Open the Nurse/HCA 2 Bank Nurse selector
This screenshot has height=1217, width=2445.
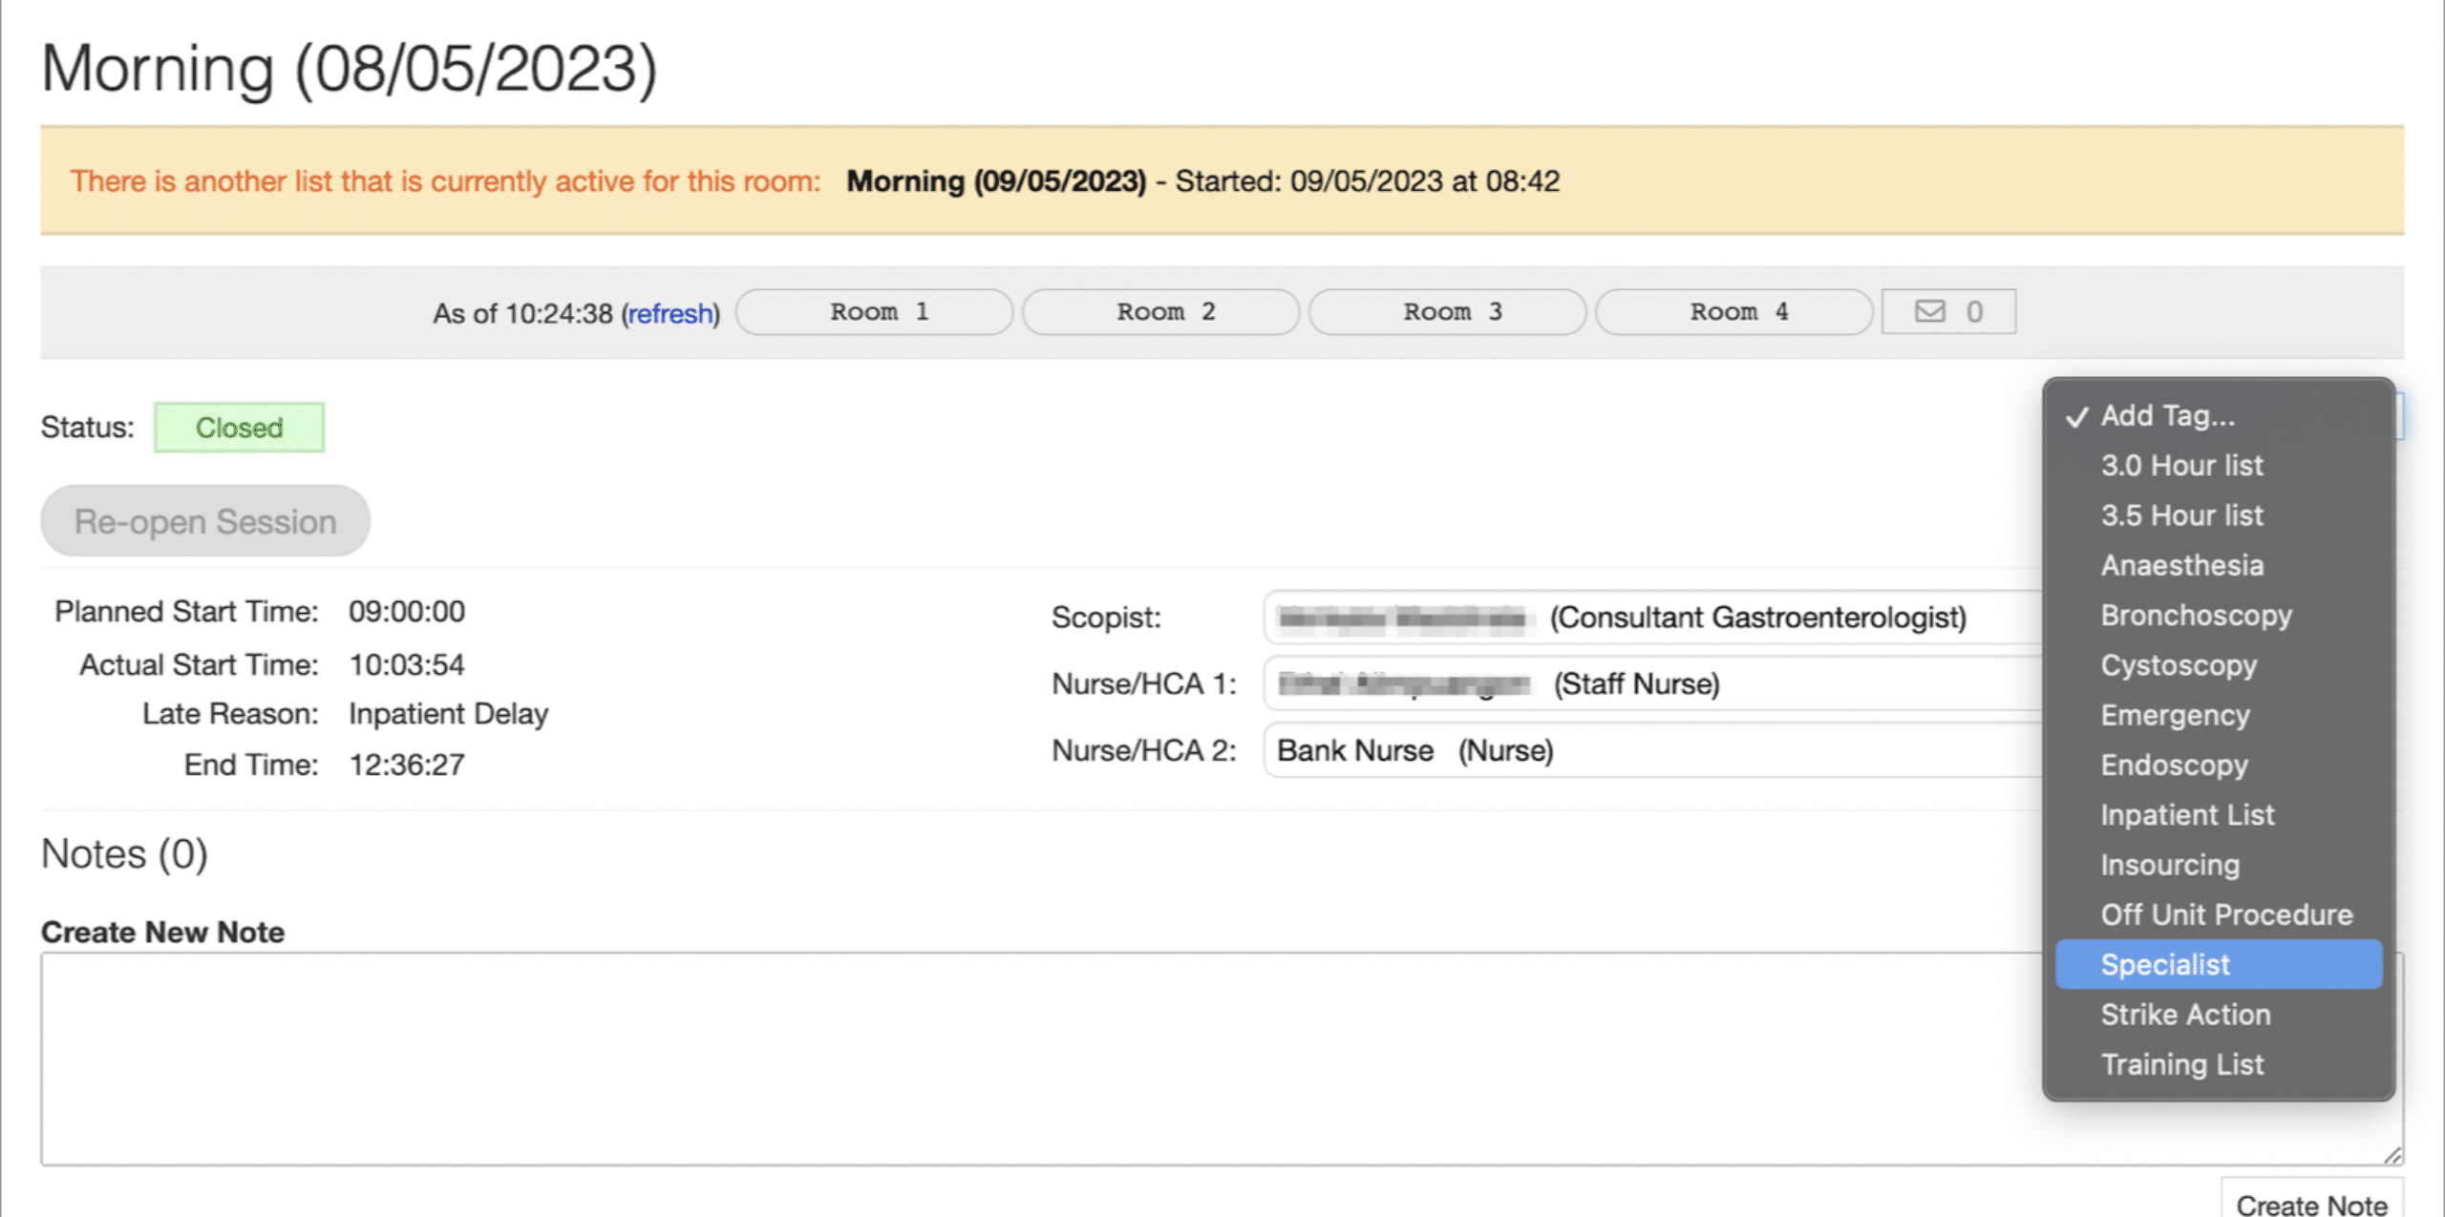coord(1624,750)
